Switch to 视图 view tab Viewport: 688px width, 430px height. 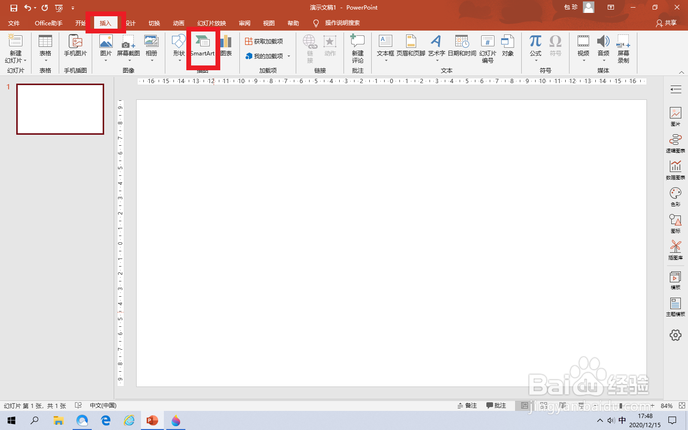tap(269, 23)
